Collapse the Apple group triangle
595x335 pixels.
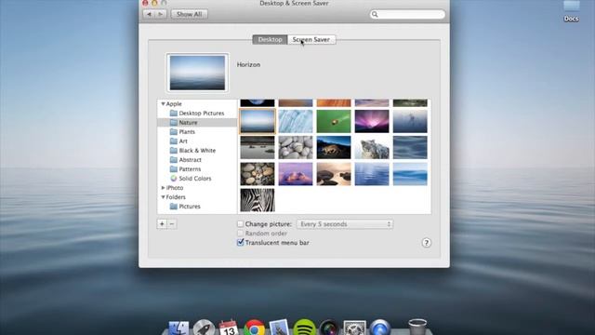coord(163,103)
